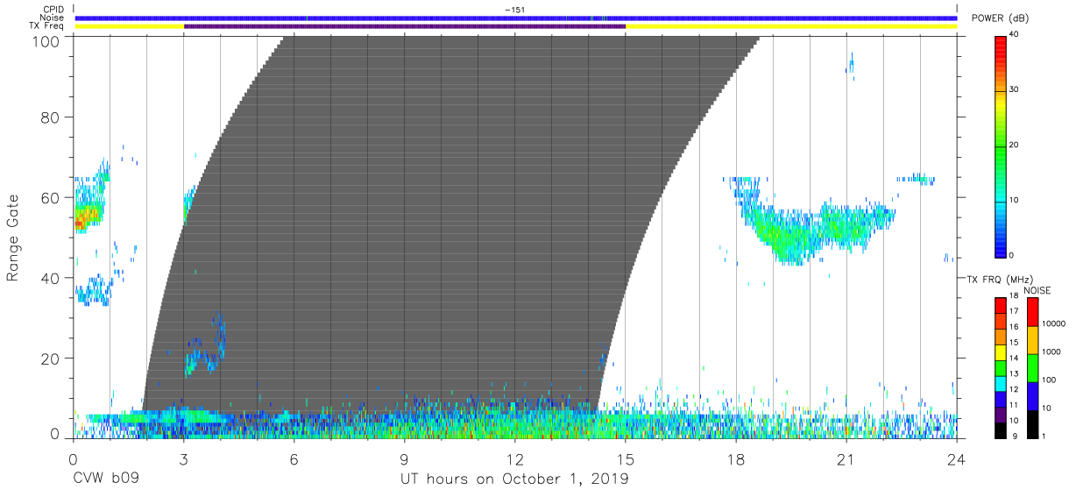1076x497 pixels.
Task: Click the y-axis tick label 80
Action: coord(52,117)
